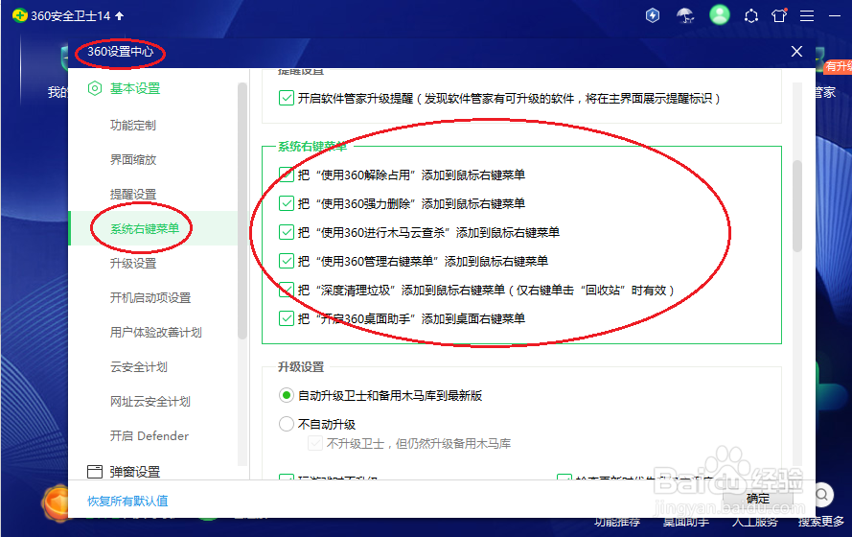This screenshot has height=537, width=852.
Task: Click the upgrade arrow next to 360安全卫士14
Action: click(119, 15)
